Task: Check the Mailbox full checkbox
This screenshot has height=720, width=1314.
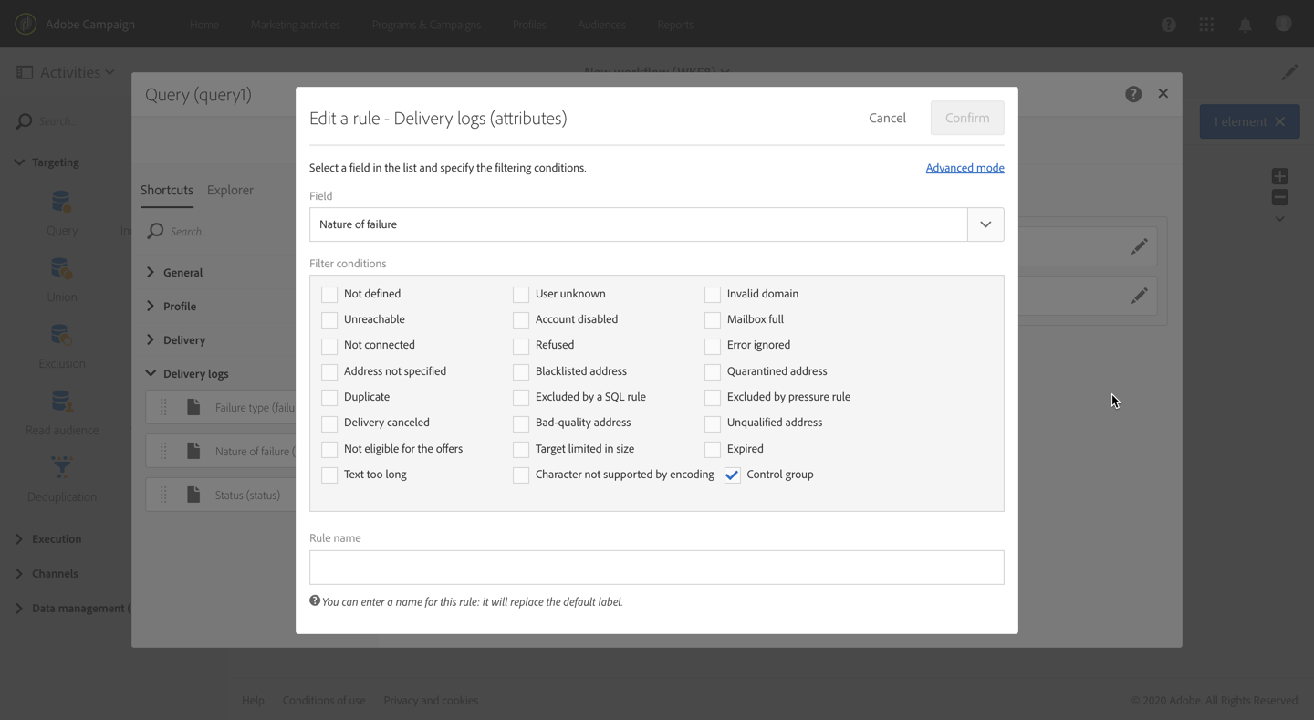Action: [713, 320]
